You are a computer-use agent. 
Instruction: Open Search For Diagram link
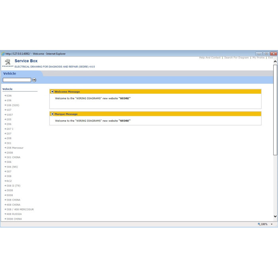[x=237, y=58]
